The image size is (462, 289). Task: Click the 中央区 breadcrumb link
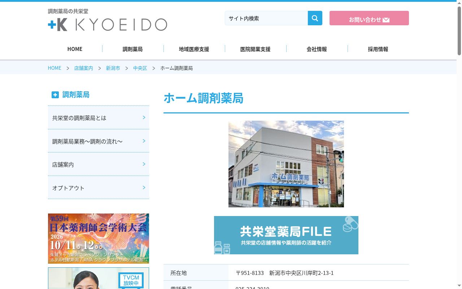140,68
